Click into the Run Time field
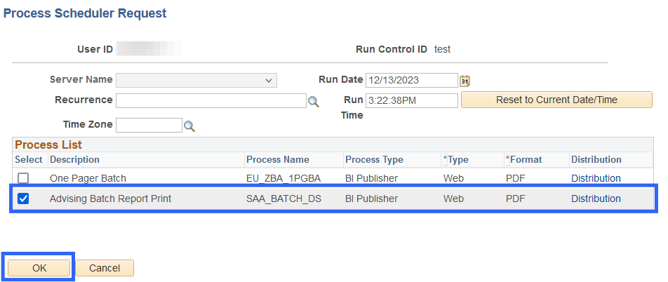 (x=411, y=100)
